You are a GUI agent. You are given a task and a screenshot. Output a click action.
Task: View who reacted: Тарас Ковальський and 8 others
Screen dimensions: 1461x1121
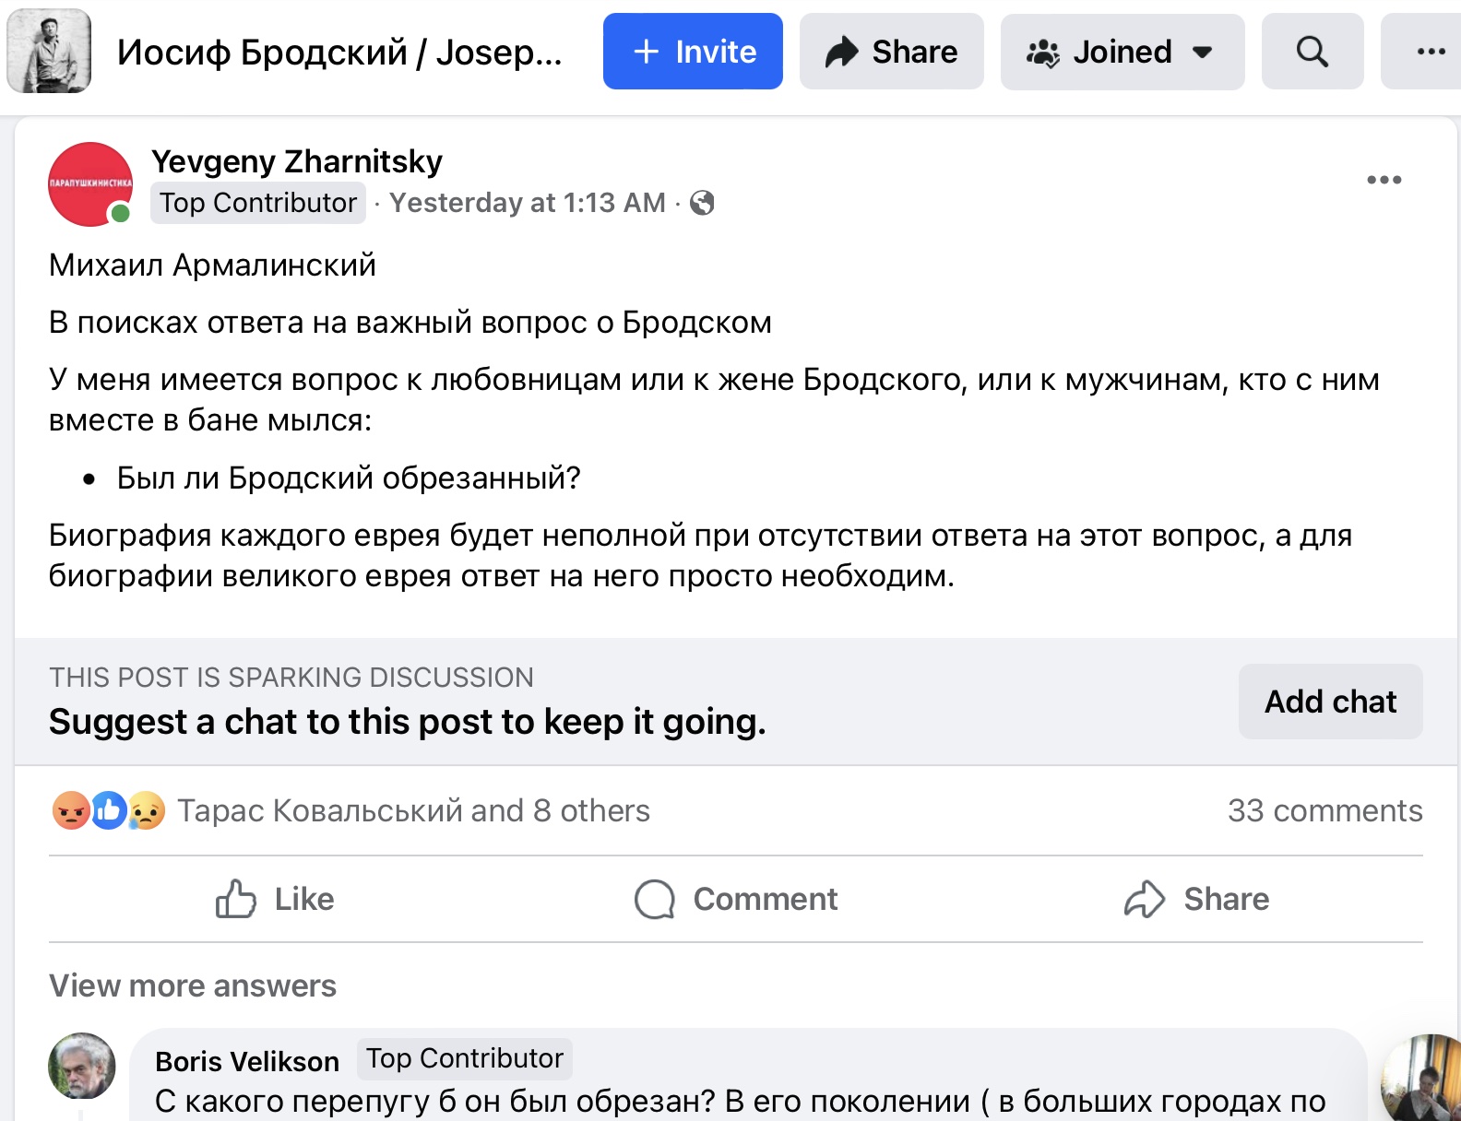tap(413, 810)
